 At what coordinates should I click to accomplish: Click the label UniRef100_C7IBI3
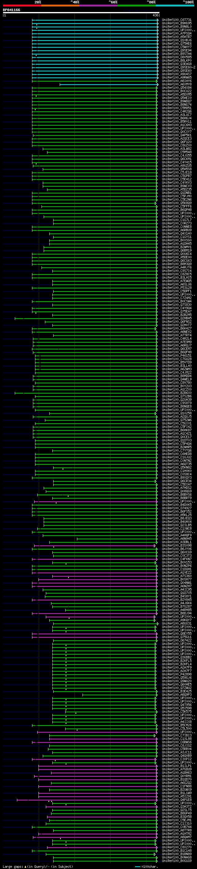pos(176,735)
